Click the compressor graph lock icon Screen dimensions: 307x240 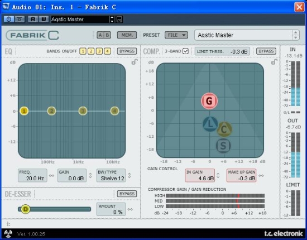pos(274,62)
